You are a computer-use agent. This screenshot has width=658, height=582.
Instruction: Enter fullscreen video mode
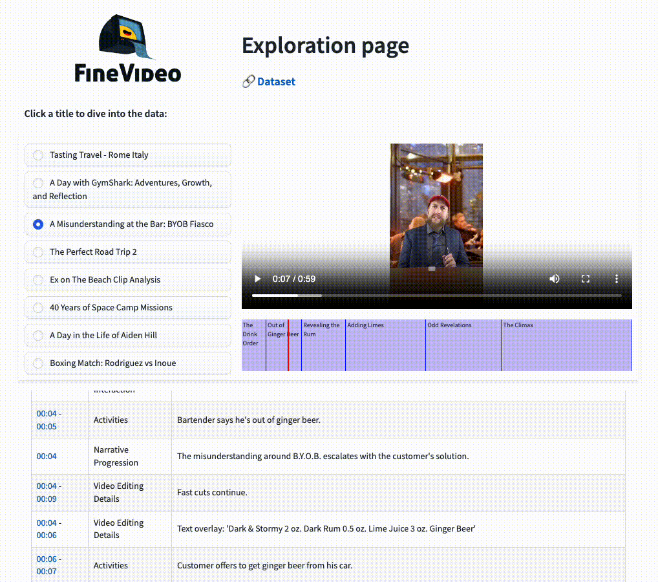tap(586, 278)
